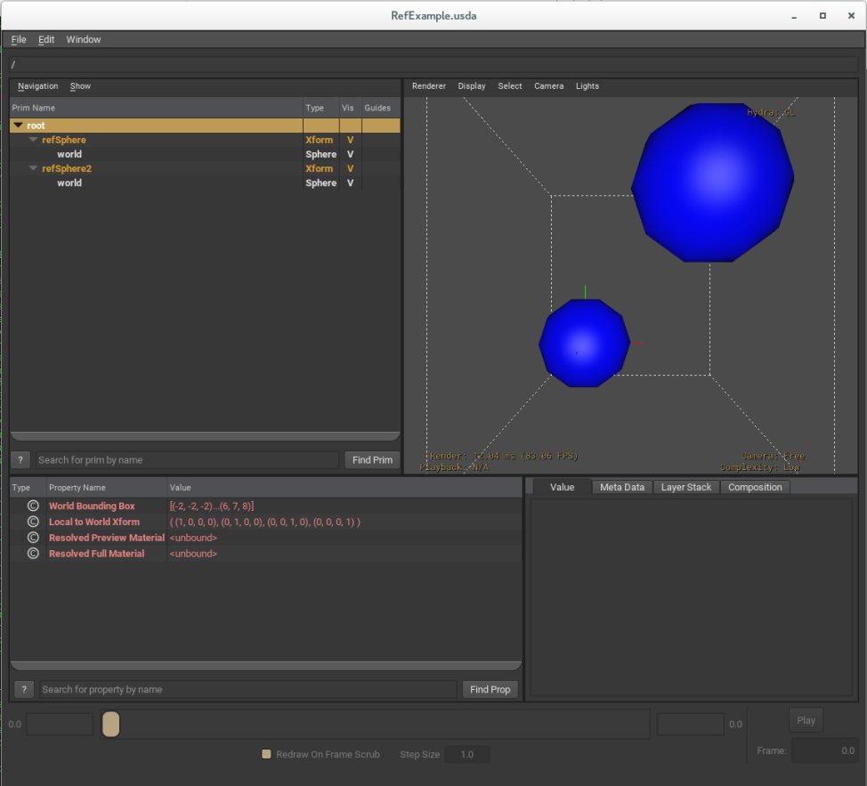Open the Renderer menu in viewport

click(428, 86)
